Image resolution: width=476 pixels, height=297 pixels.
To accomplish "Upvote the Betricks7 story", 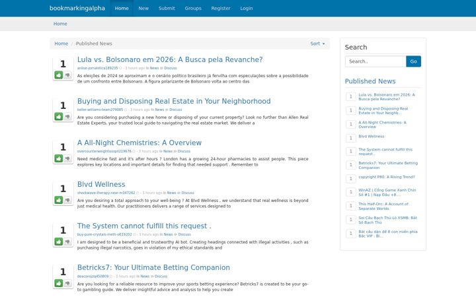I will pos(59,283).
